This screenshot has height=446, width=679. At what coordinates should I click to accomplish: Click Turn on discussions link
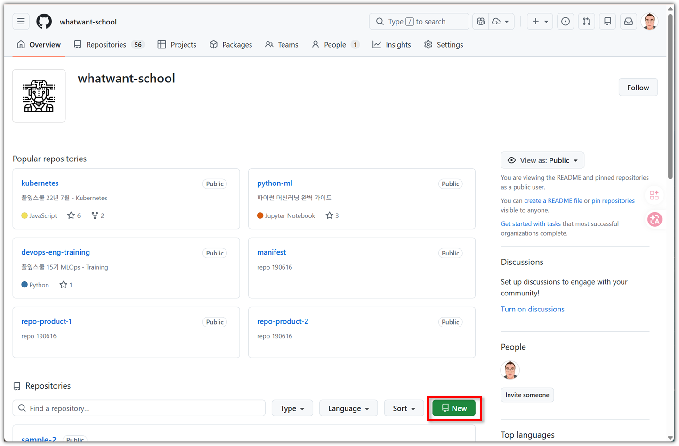coord(533,309)
